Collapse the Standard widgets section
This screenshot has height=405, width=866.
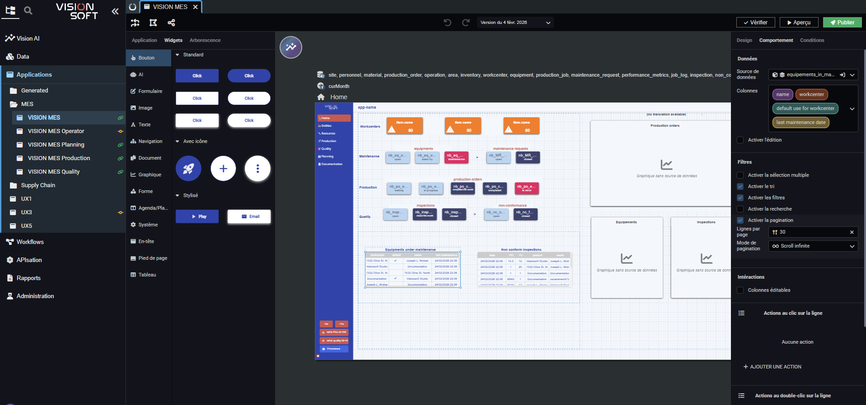(x=178, y=55)
